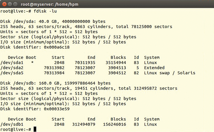The height and width of the screenshot is (132, 214).
Task: Click sda2 Start value 70313982
Action: tap(54, 68)
